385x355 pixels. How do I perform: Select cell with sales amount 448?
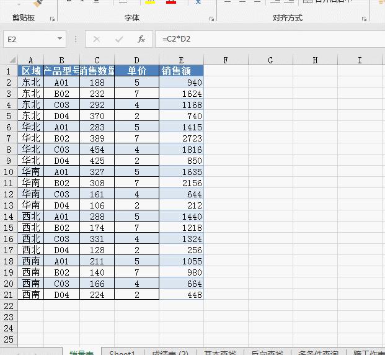pos(181,295)
